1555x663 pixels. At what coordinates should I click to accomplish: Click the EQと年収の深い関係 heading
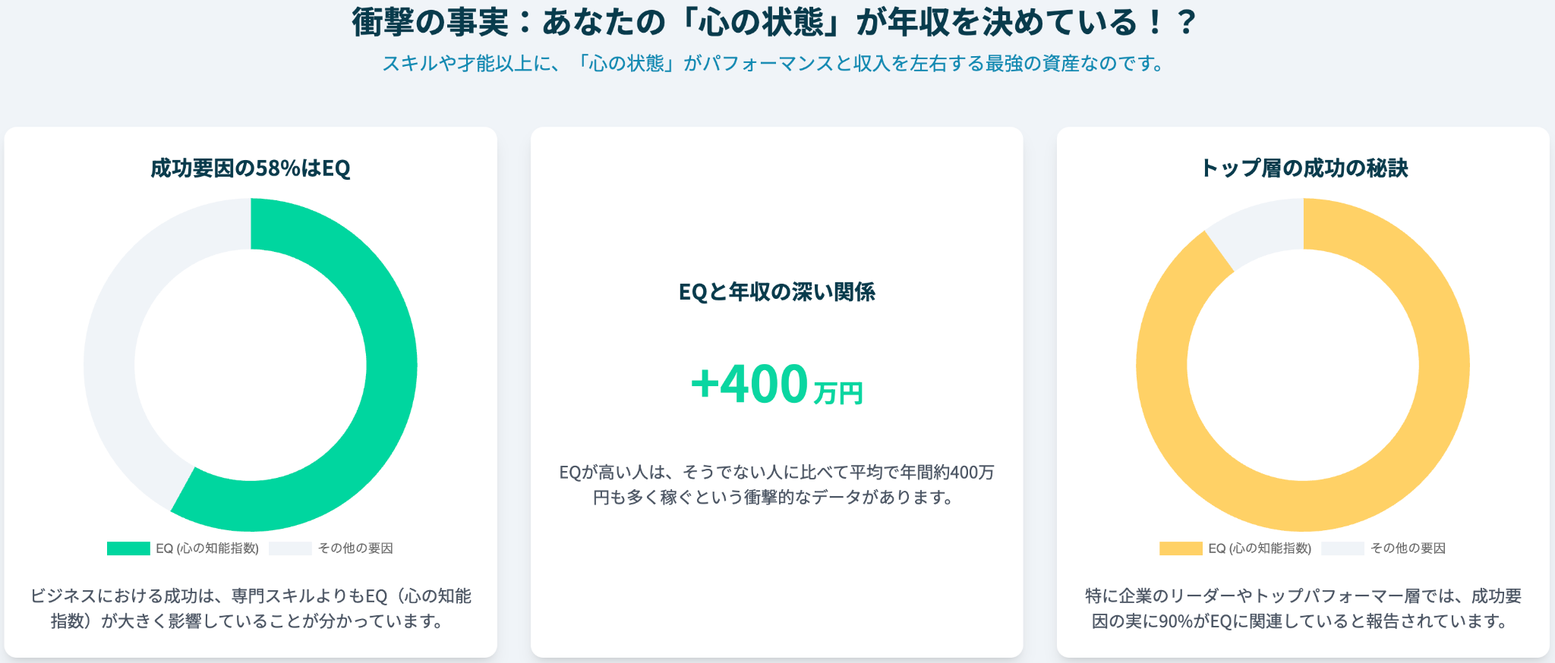tap(777, 292)
